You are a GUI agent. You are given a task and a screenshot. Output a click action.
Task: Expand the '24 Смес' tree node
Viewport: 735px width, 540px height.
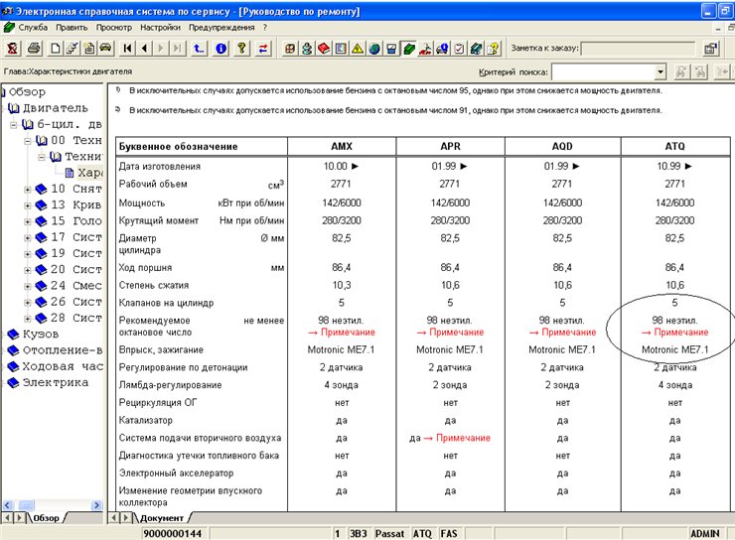[x=27, y=286]
